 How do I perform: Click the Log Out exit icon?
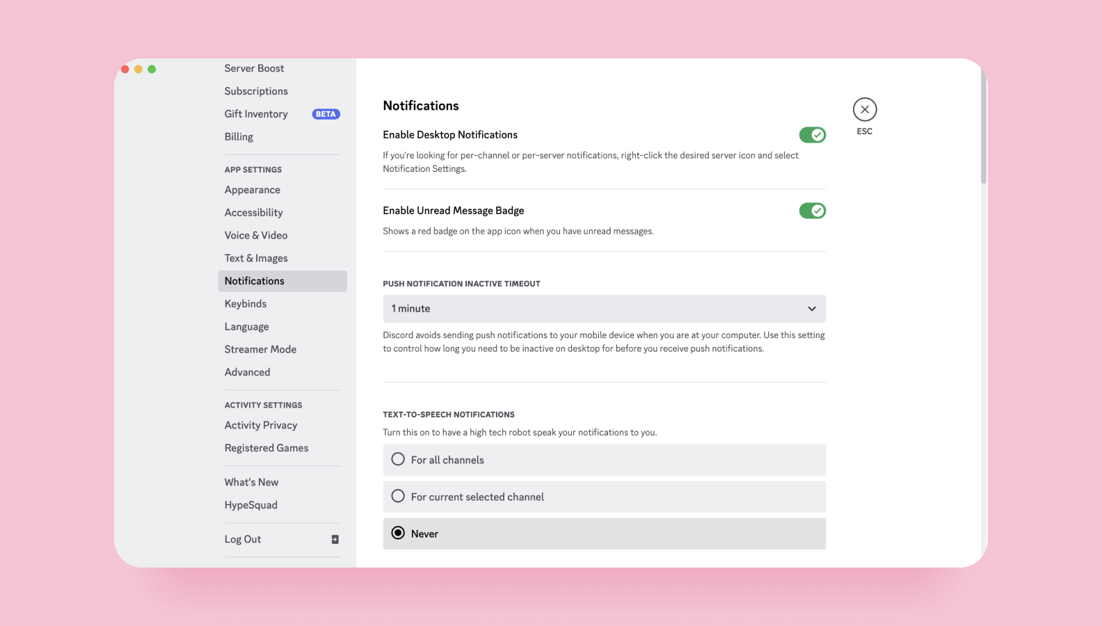(x=335, y=539)
